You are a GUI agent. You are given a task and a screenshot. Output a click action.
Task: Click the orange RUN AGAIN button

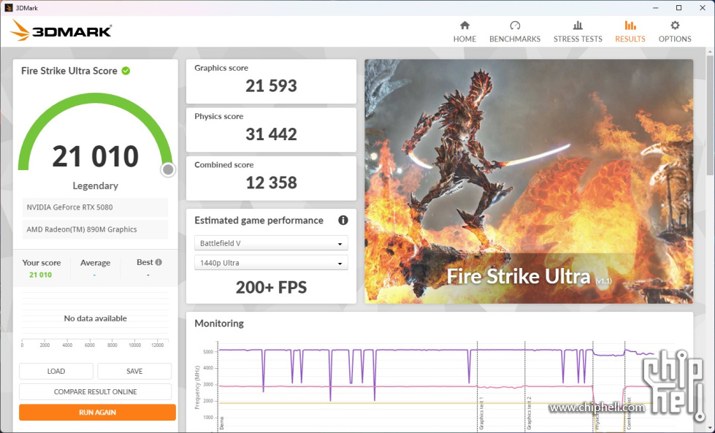[x=97, y=412]
